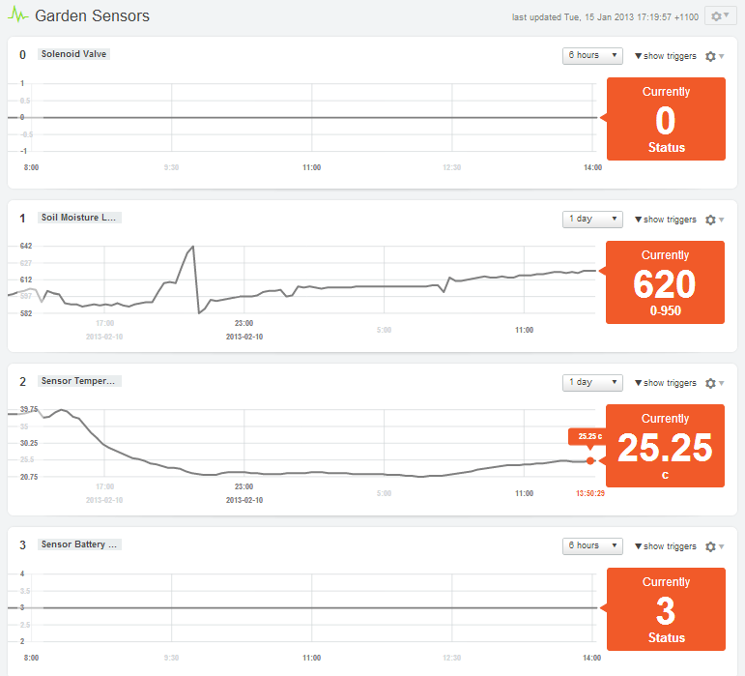Image resolution: width=745 pixels, height=676 pixels.
Task: Show triggers for Solenoid Valve
Action: coord(665,56)
